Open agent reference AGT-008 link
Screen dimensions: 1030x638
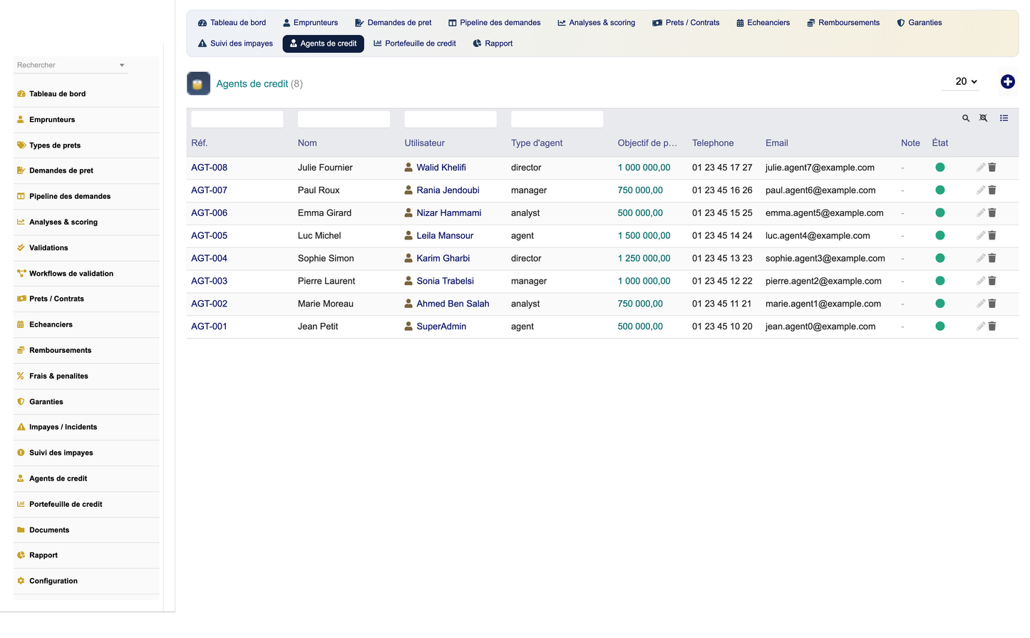(209, 168)
